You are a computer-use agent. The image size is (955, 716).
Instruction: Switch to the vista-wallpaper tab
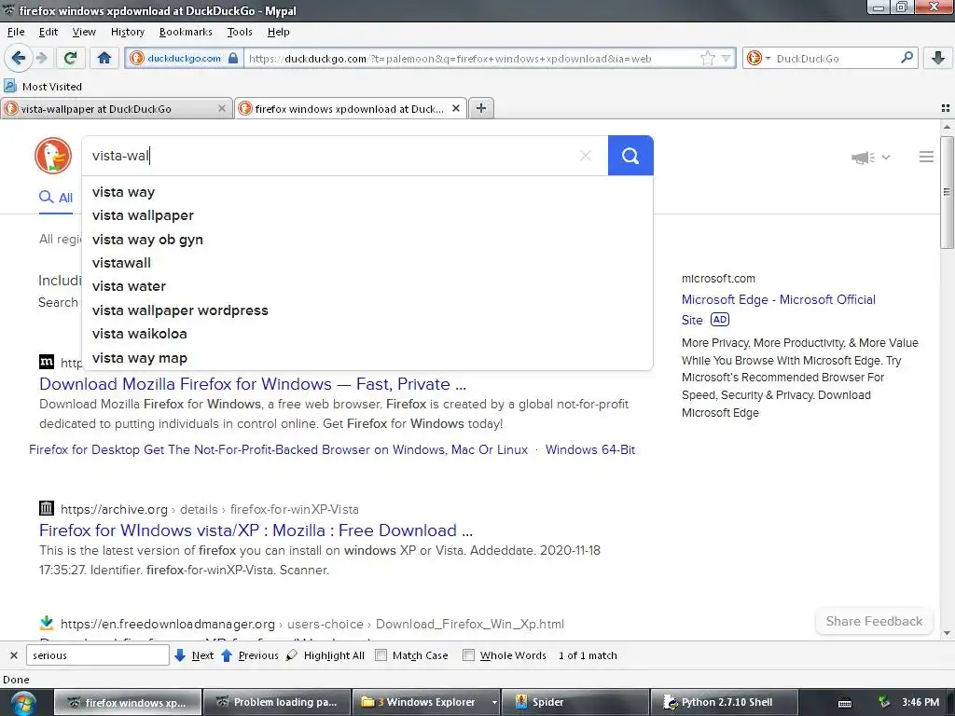(x=116, y=109)
